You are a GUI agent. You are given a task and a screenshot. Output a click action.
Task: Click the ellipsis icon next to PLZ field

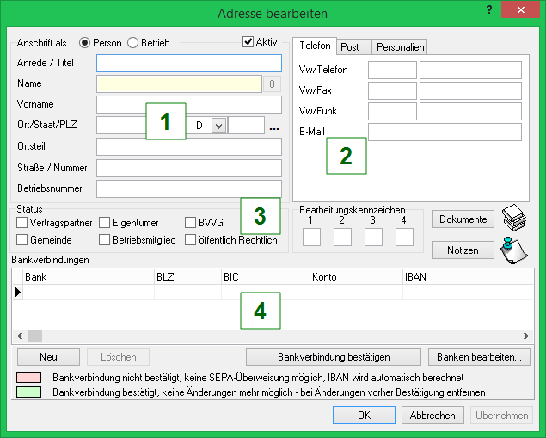coord(274,126)
